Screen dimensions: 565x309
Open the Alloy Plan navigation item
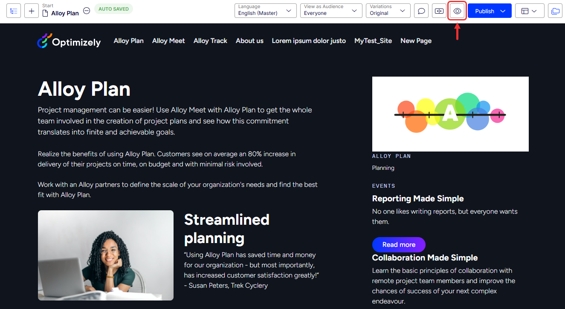[129, 41]
